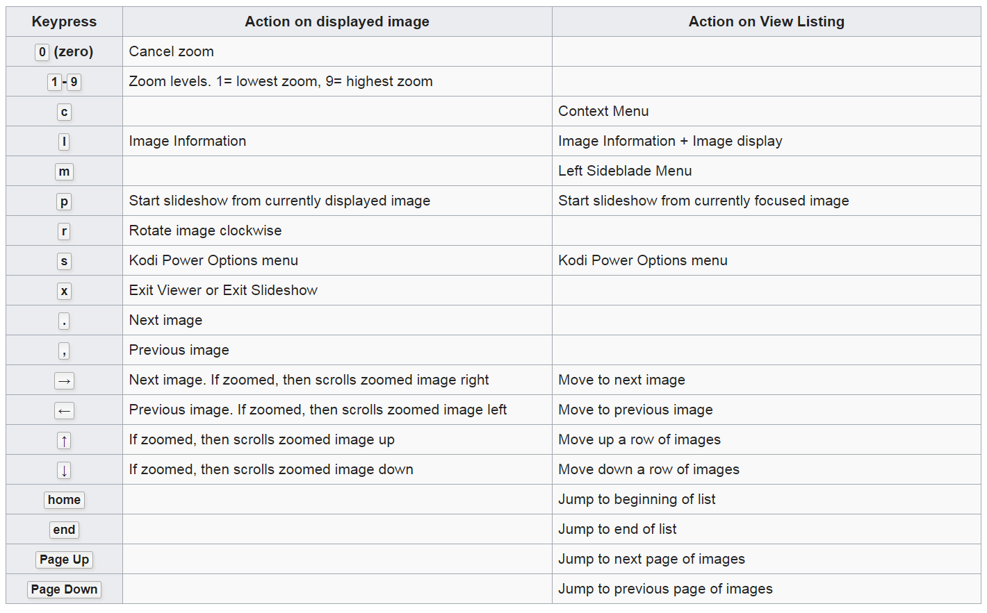Click the period key icon

coord(64,321)
